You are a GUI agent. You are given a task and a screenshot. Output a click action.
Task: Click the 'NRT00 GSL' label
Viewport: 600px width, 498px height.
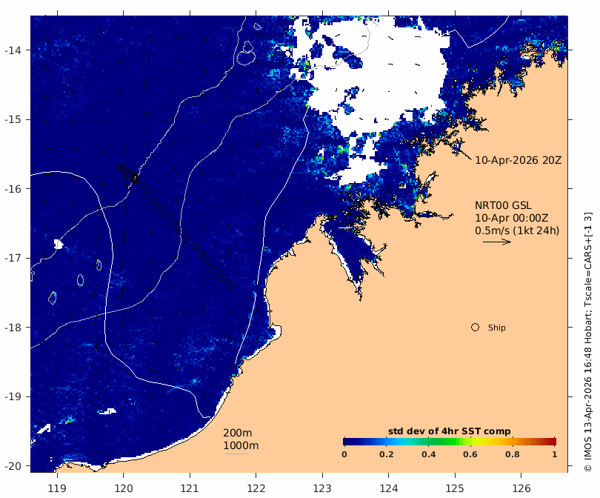click(x=503, y=205)
